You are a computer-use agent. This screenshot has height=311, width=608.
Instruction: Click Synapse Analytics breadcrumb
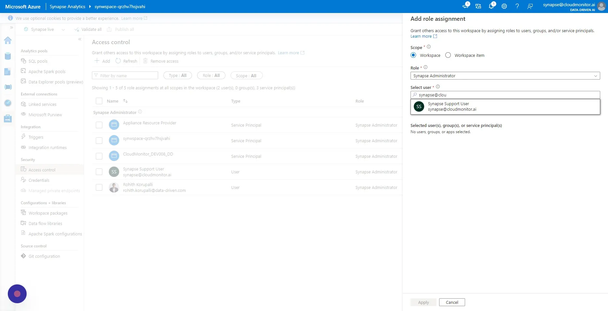click(67, 6)
